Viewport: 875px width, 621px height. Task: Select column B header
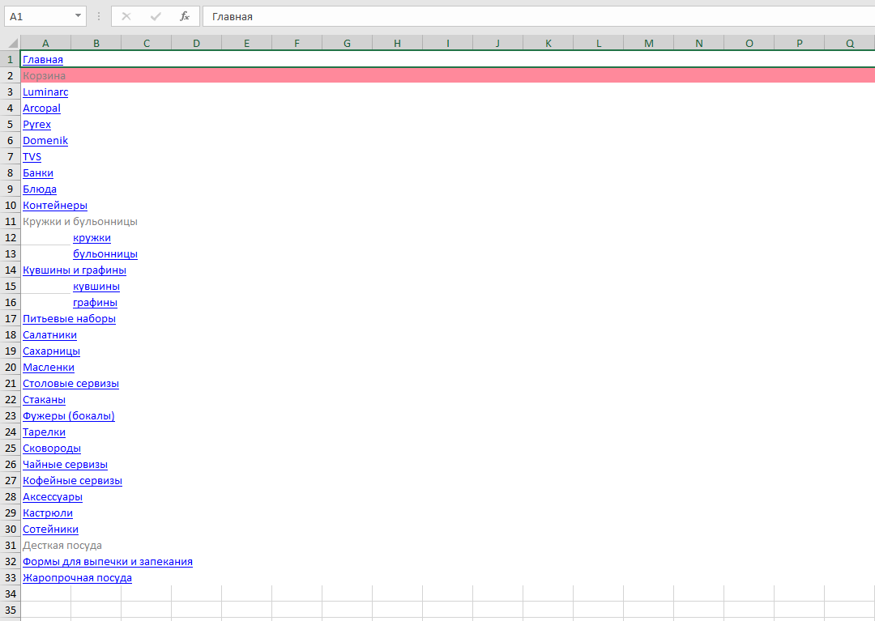[x=96, y=43]
